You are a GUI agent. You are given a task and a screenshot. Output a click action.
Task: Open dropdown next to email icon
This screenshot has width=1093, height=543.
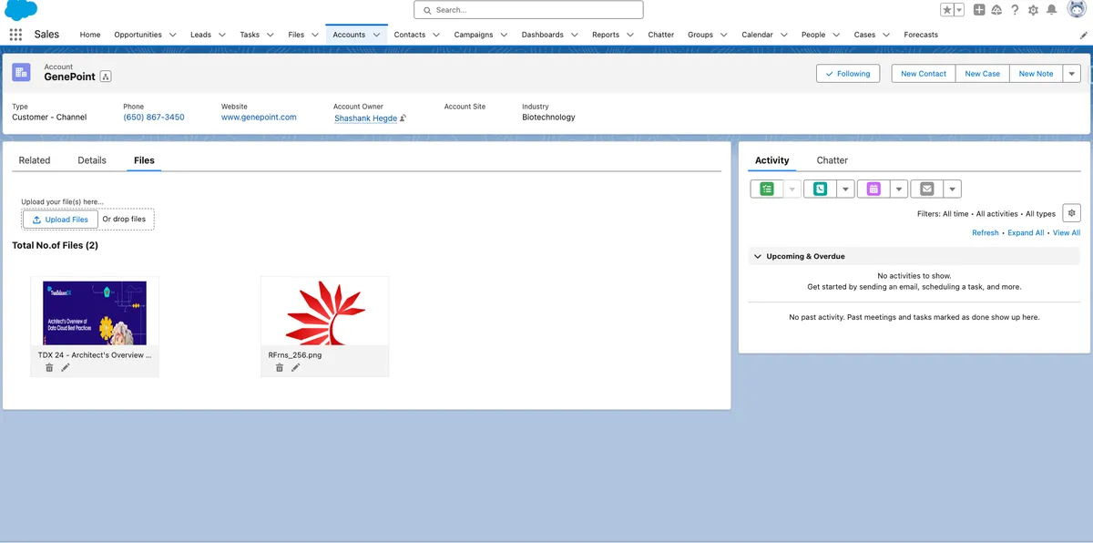[x=952, y=189]
